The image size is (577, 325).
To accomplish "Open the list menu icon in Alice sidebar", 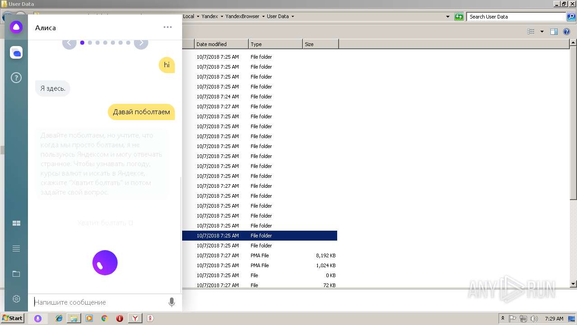I will pos(16,249).
